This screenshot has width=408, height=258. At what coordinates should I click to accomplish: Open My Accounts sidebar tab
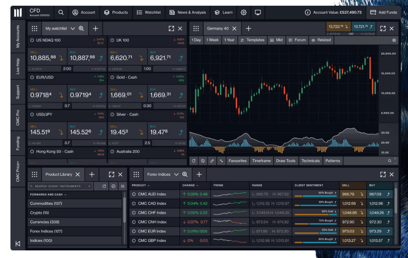tap(18, 37)
